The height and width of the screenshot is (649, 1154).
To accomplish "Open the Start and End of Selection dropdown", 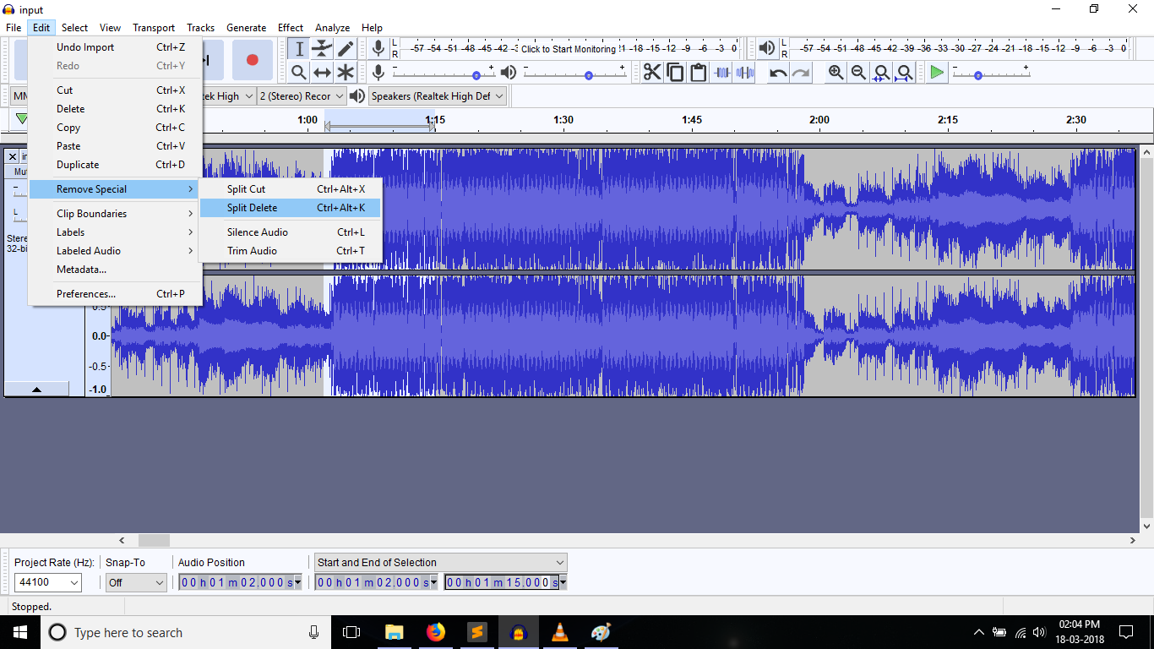I will (x=440, y=563).
